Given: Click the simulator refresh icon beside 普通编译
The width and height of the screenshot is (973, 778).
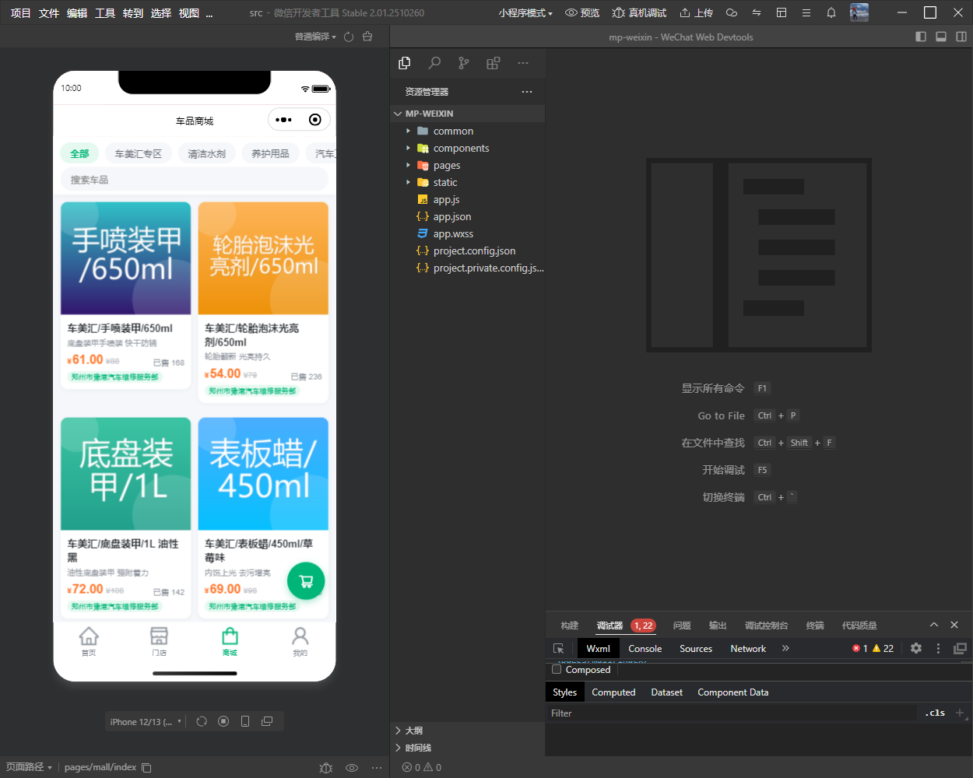Looking at the screenshot, I should (x=349, y=37).
